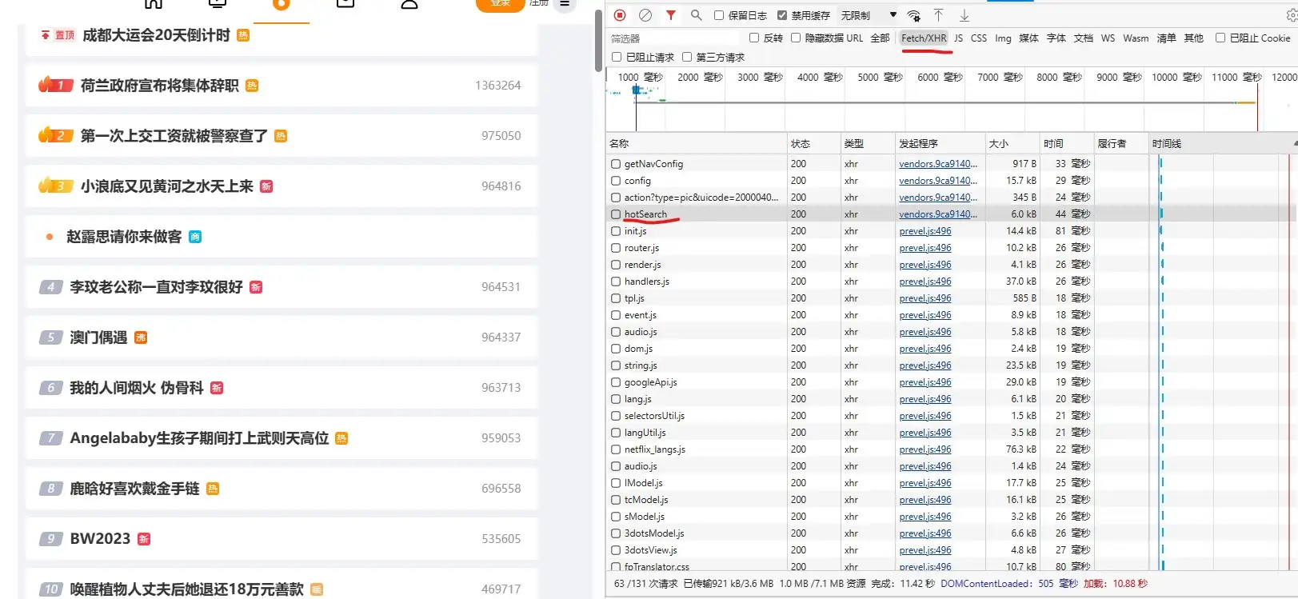The image size is (1298, 599).
Task: Select the Fetch/XHR filter tab
Action: 924,38
